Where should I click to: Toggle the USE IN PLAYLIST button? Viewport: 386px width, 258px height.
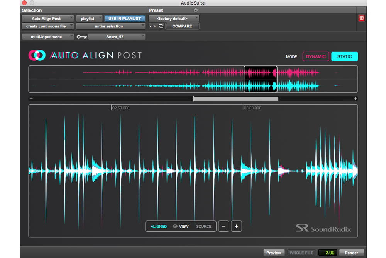click(124, 19)
